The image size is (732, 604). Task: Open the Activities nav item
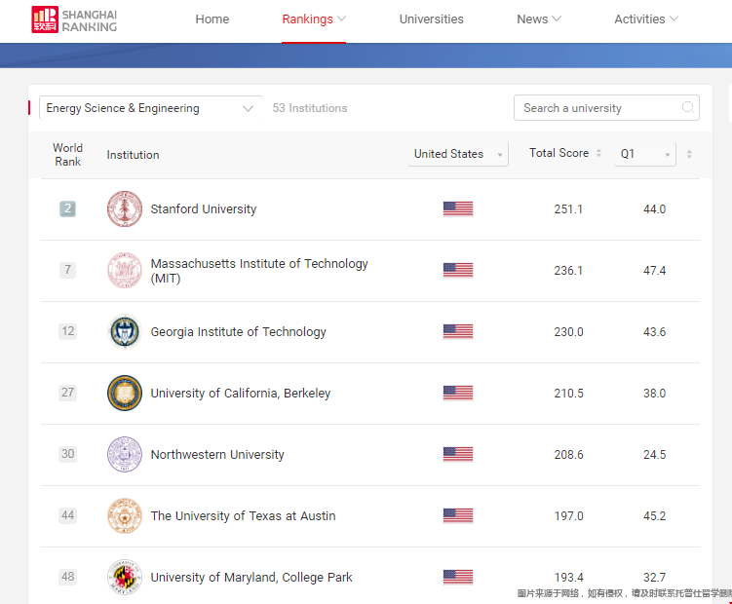tap(639, 19)
